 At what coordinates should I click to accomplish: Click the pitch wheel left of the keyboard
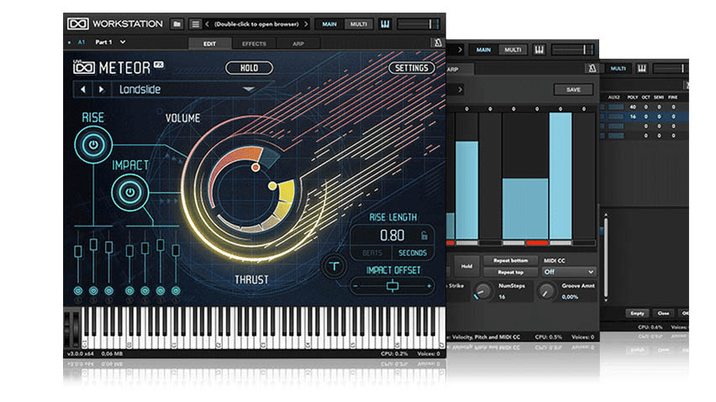[x=67, y=328]
